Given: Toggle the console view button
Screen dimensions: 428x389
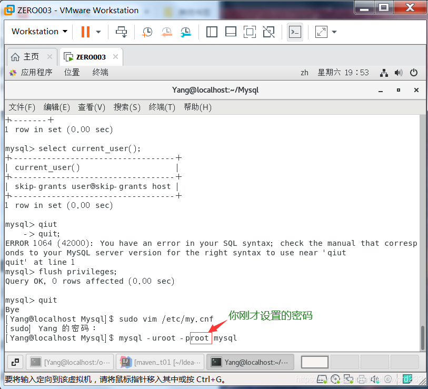Looking at the screenshot, I should point(295,32).
